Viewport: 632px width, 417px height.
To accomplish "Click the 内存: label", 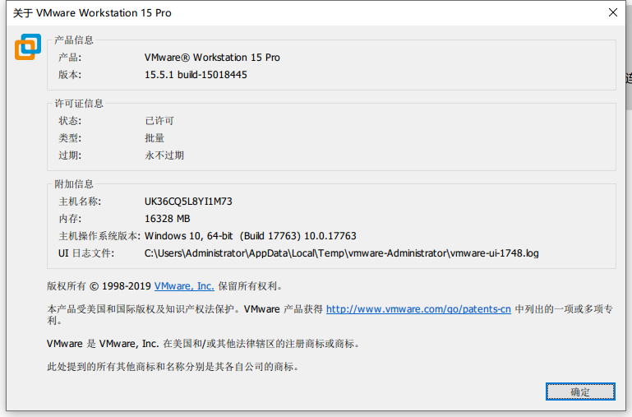I will click(x=70, y=219).
